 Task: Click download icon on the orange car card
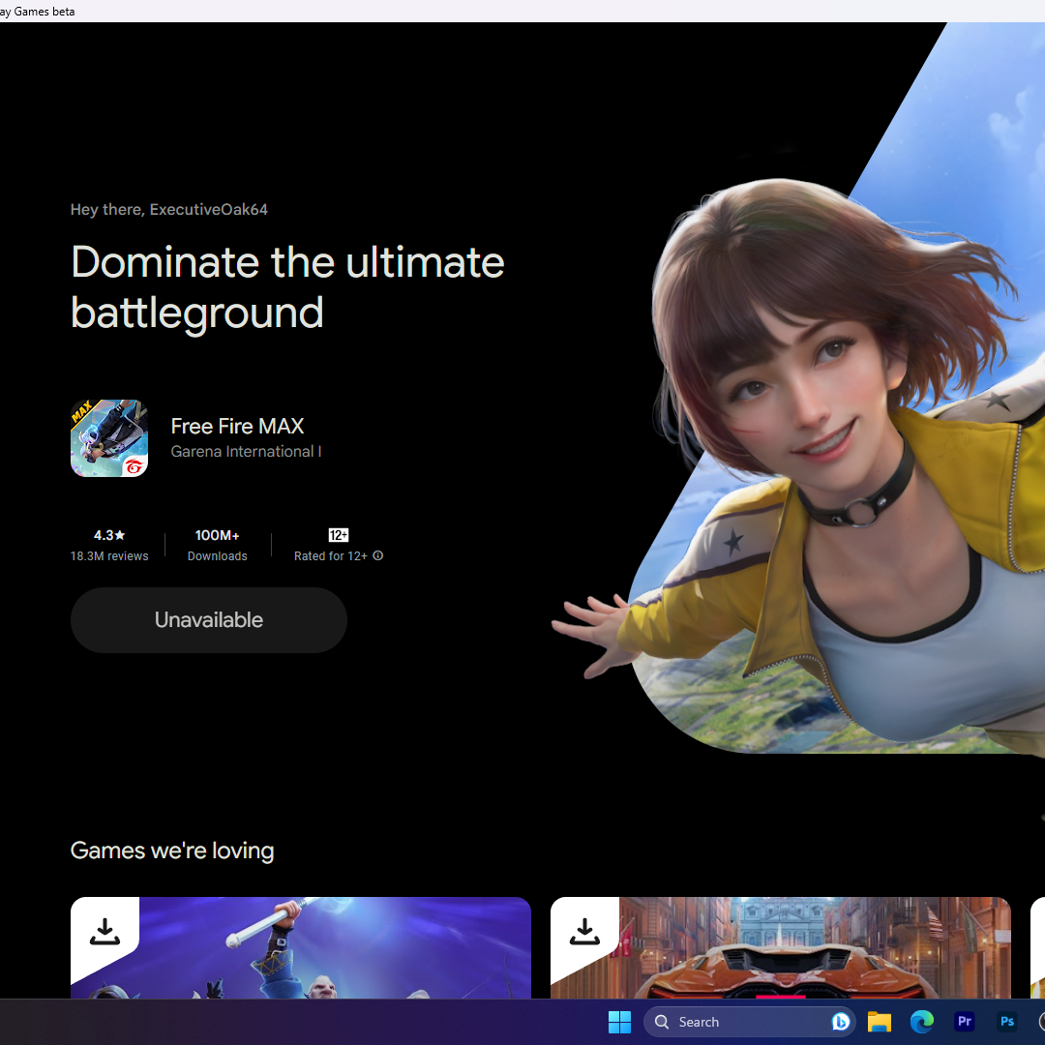[x=584, y=932]
